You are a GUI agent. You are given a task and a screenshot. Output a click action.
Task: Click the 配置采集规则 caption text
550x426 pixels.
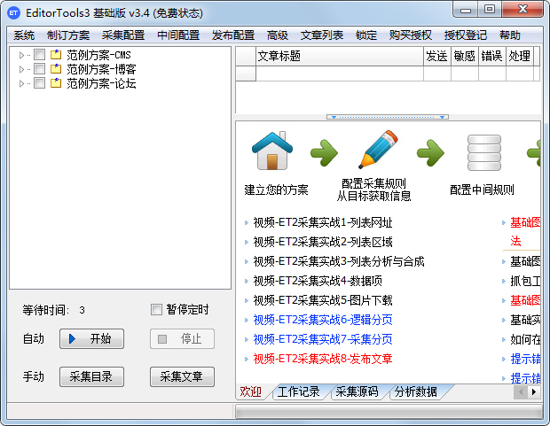click(x=374, y=183)
